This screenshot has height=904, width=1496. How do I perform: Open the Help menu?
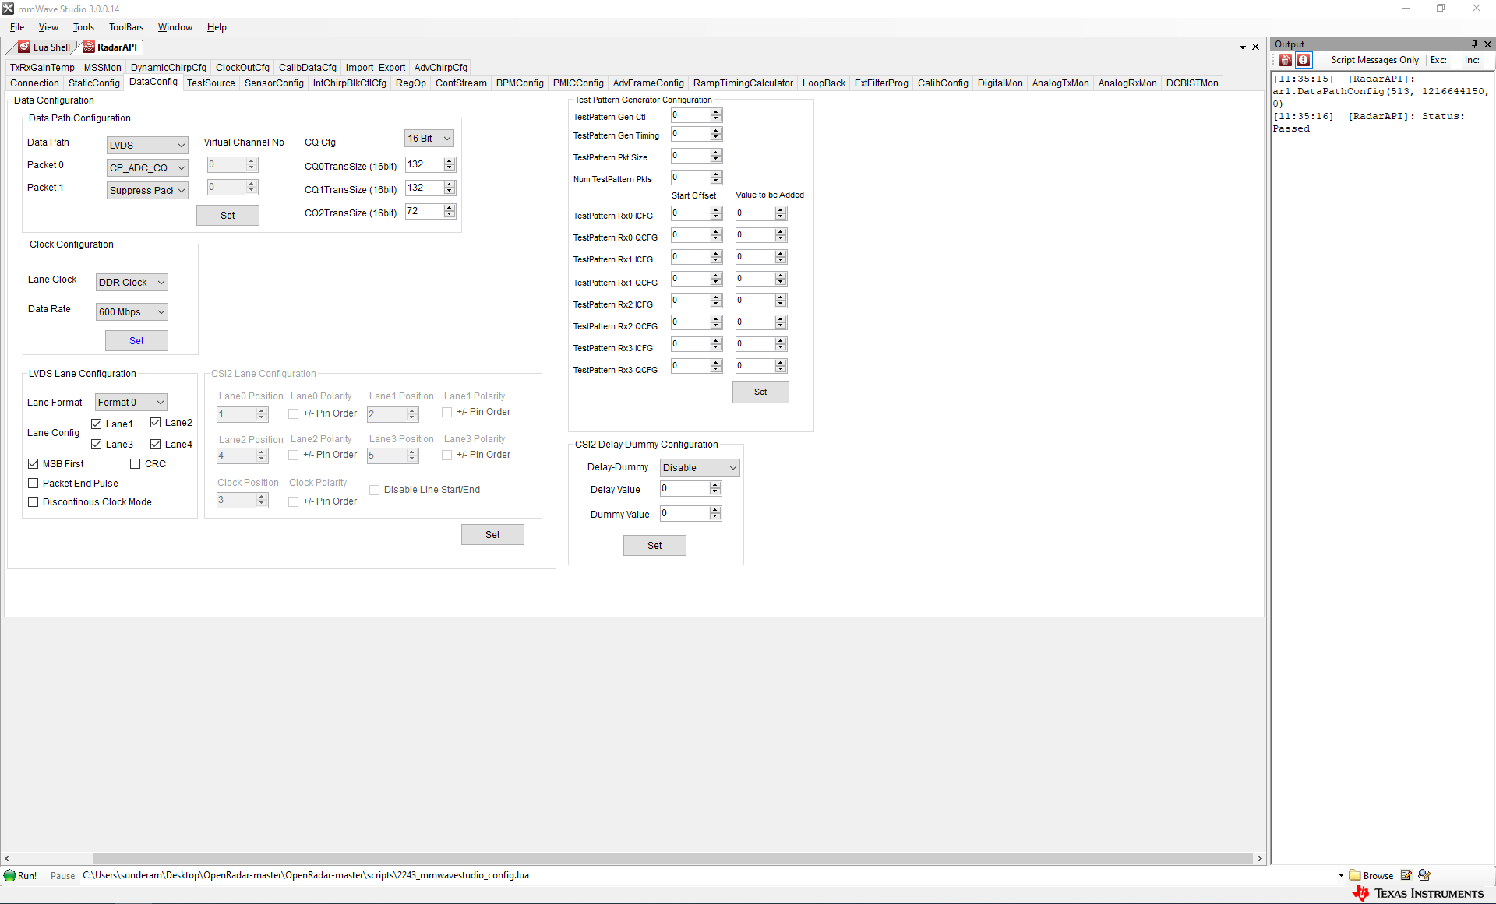click(217, 27)
